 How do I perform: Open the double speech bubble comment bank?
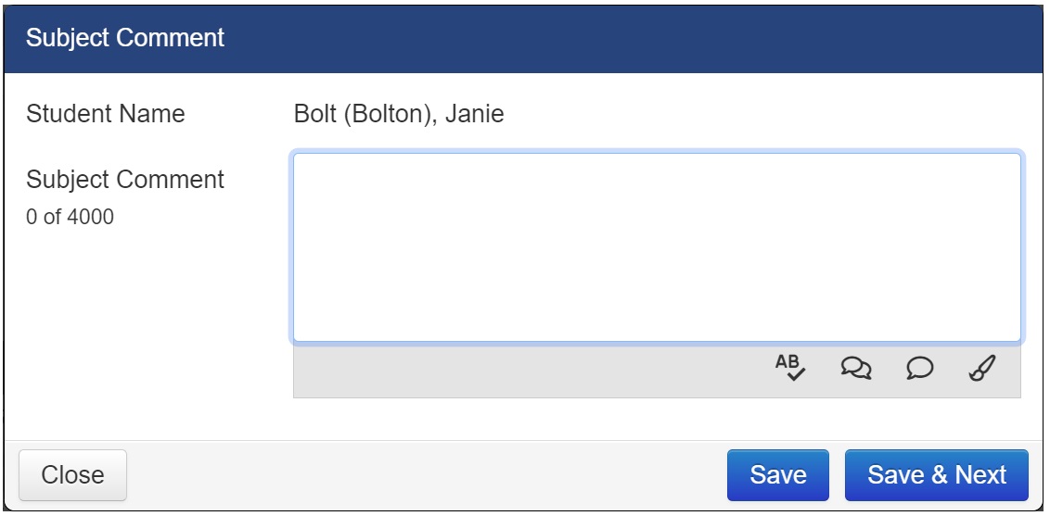[856, 369]
